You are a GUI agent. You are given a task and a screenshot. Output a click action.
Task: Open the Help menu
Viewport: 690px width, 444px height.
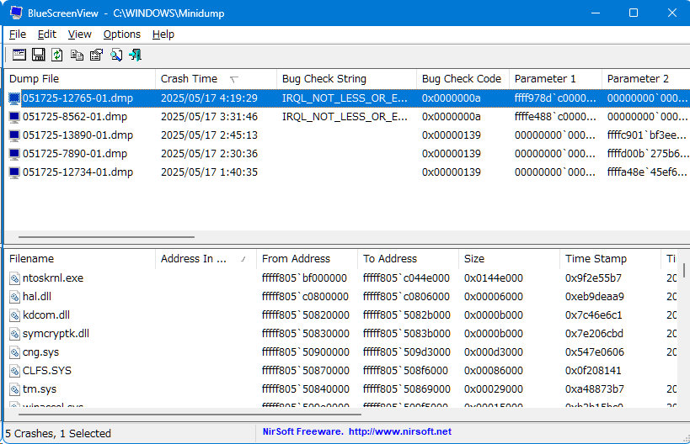pos(163,34)
